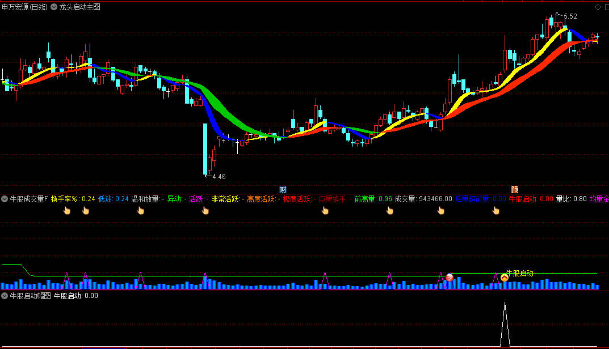Click the 量比: 0.80 value
This screenshot has width=609, height=349.
(x=572, y=199)
